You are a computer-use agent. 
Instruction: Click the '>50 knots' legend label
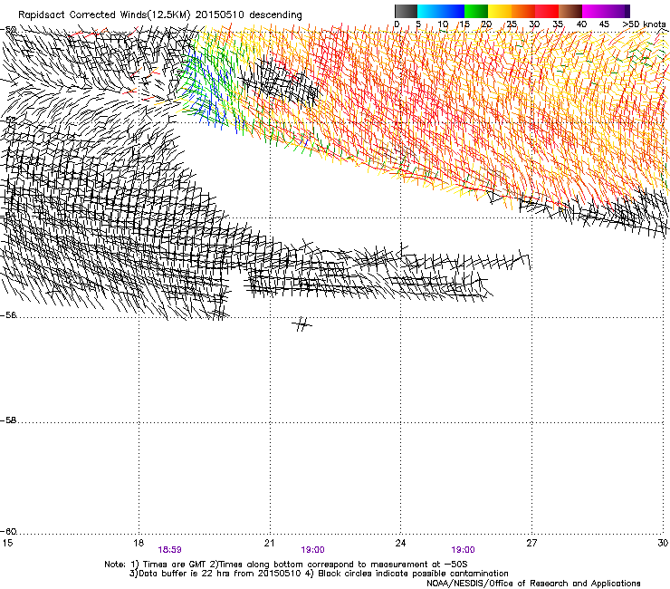pyautogui.click(x=644, y=24)
